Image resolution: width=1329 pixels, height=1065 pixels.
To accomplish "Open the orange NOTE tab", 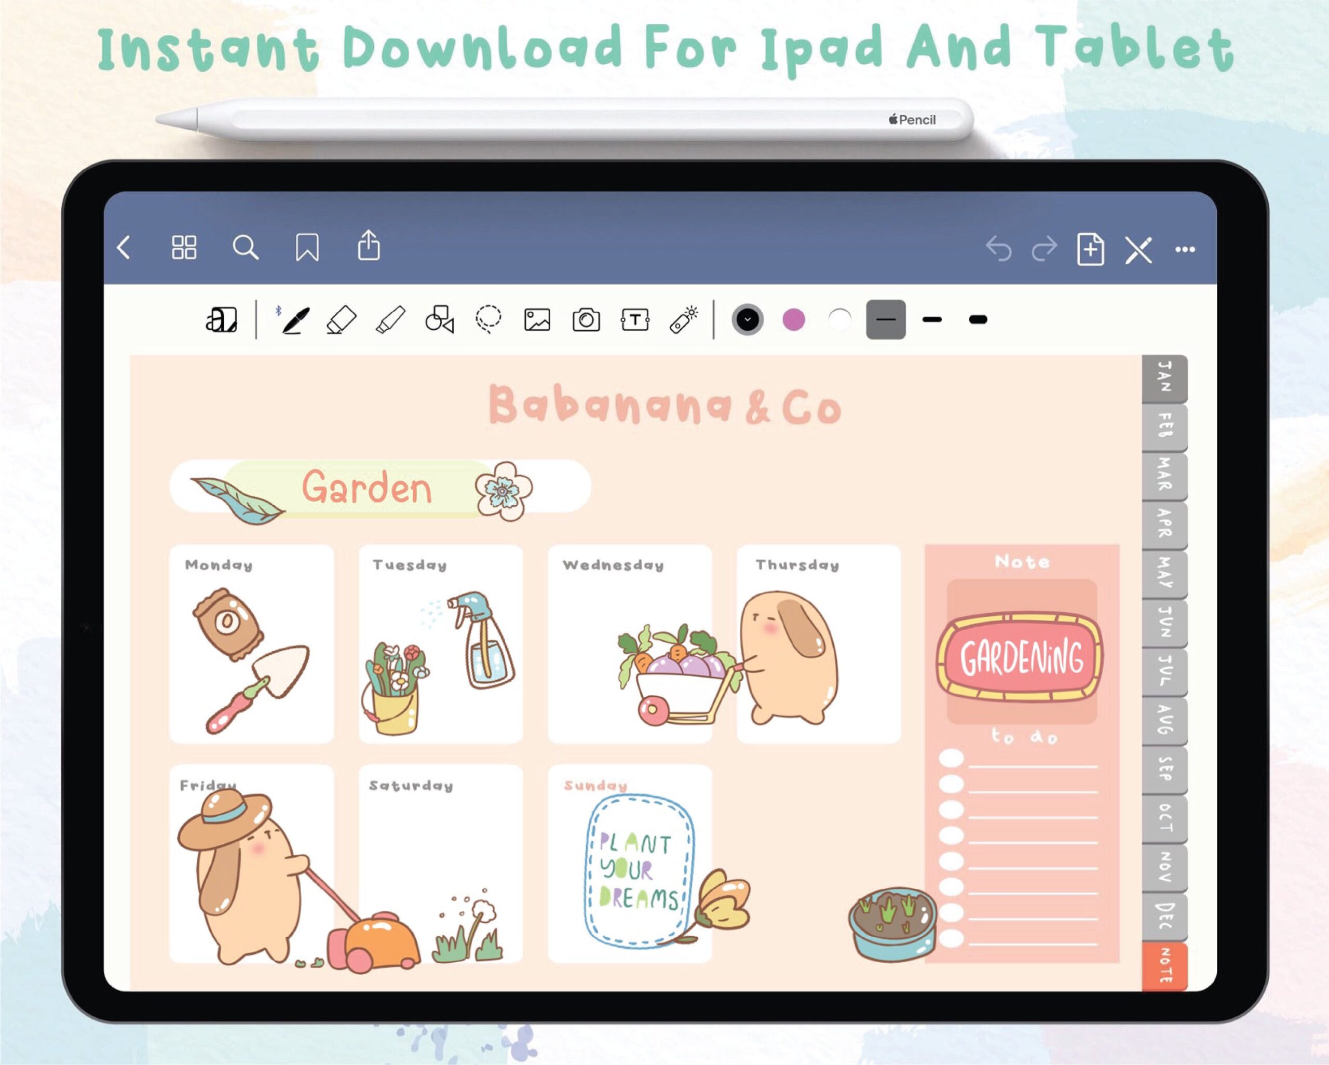I will [x=1164, y=966].
